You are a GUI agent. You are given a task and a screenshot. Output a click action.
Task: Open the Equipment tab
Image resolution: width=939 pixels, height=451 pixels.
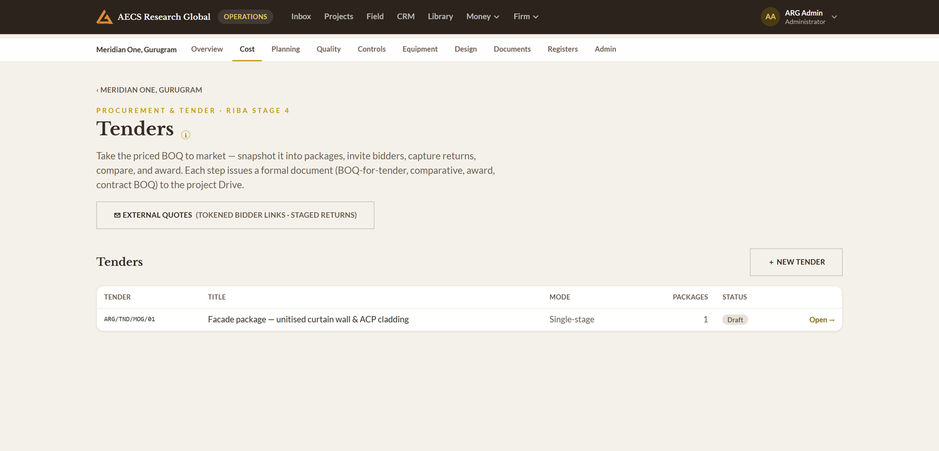point(420,49)
